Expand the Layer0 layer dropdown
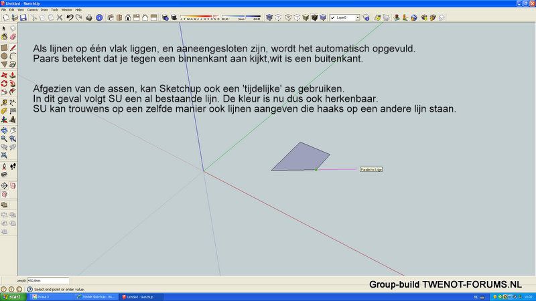 [x=358, y=17]
